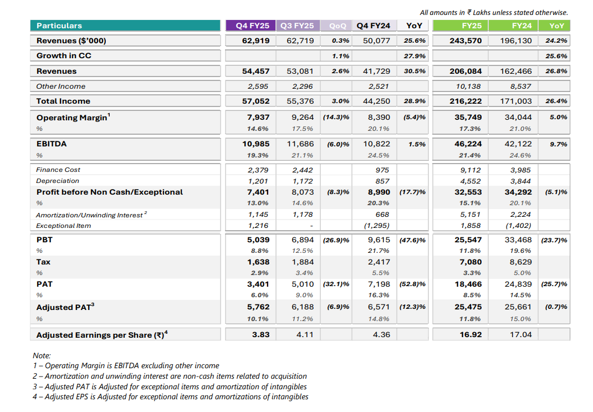Image resolution: width=593 pixels, height=412 pixels.
Task: Select note 4 about Adjusted EPS
Action: point(171,397)
